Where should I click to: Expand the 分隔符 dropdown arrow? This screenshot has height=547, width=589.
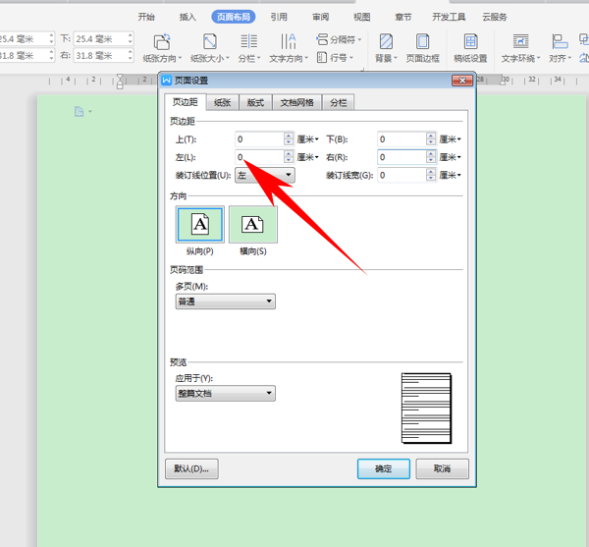click(359, 39)
